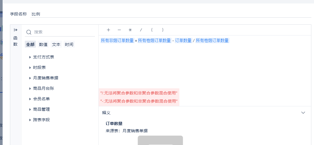Click the 释义 section header
Screen dimensions: 314x145
pyautogui.click(x=106, y=113)
